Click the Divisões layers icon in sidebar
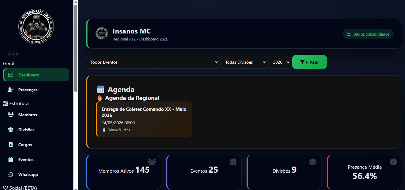The width and height of the screenshot is (405, 190). [11, 130]
